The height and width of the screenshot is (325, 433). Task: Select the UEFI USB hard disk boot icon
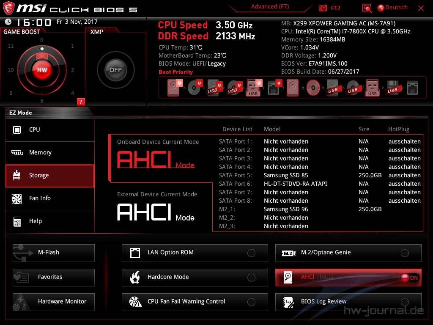coord(214,88)
